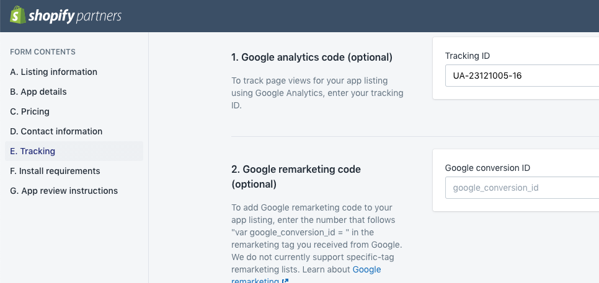Navigate to D. Contact information
Image resolution: width=599 pixels, height=283 pixels.
click(x=56, y=131)
